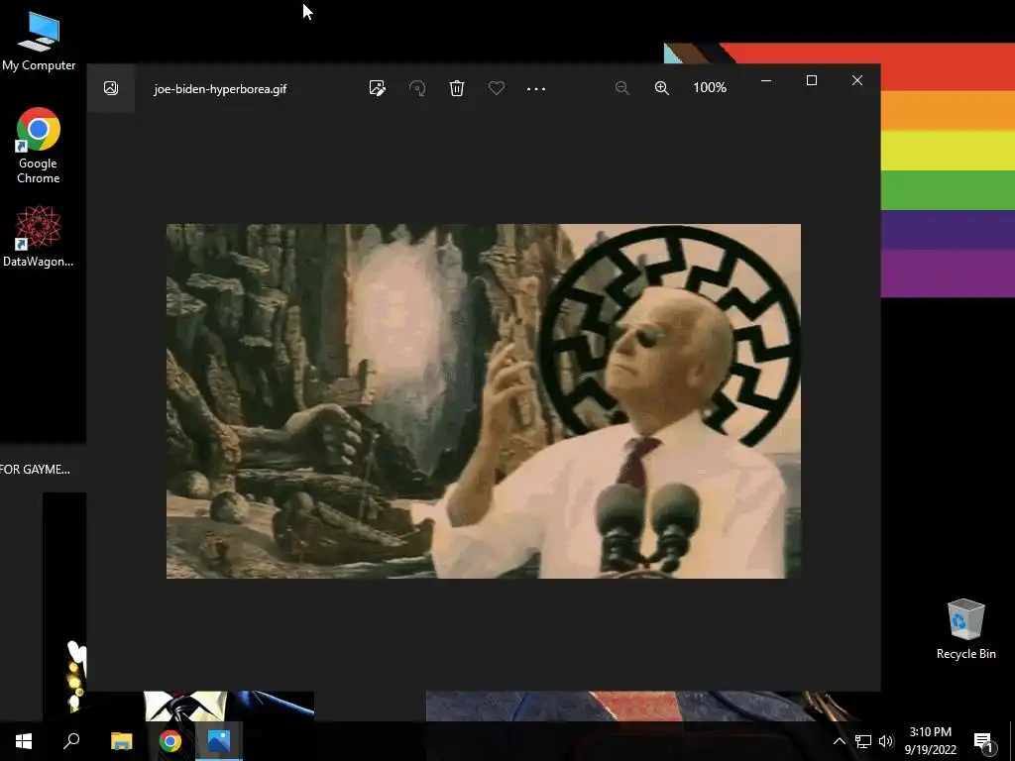Open the network status tray icon

point(863,741)
